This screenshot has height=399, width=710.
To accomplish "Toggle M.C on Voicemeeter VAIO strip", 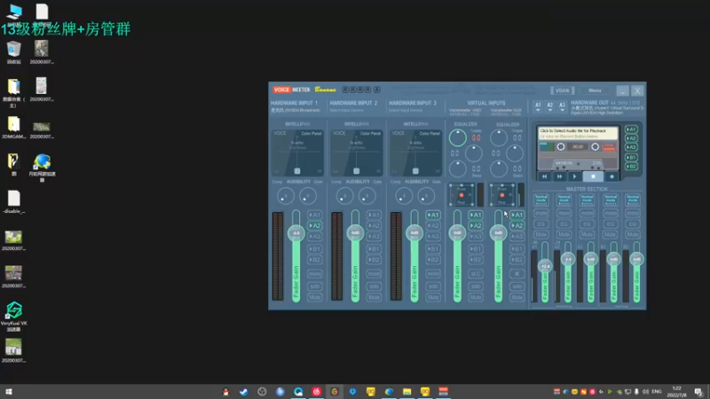I will pyautogui.click(x=476, y=274).
